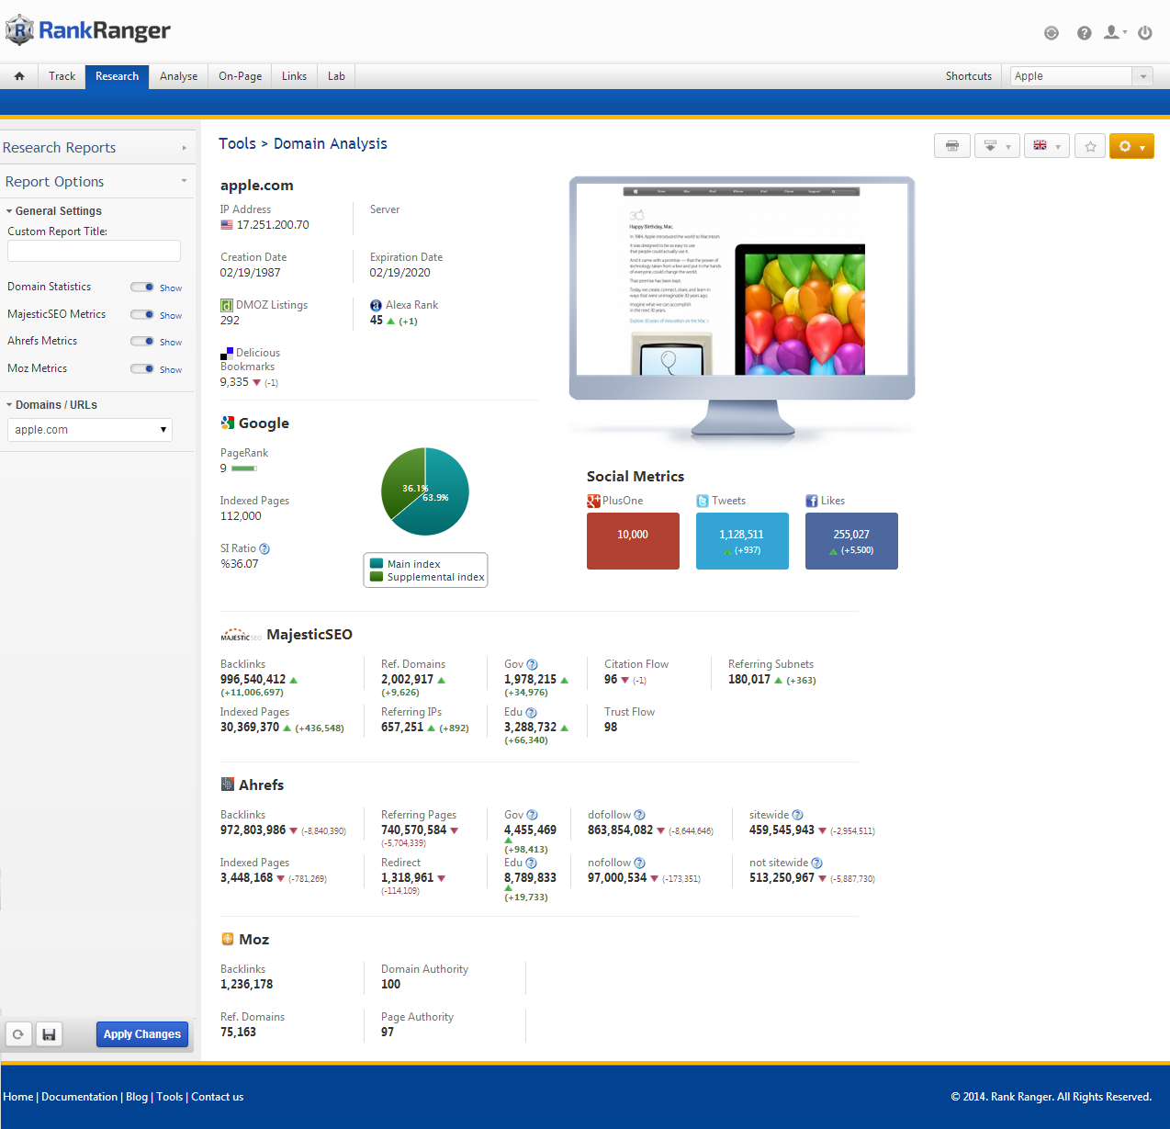Image resolution: width=1170 pixels, height=1129 pixels.
Task: Switch to the On-Page tab
Action: pyautogui.click(x=240, y=76)
